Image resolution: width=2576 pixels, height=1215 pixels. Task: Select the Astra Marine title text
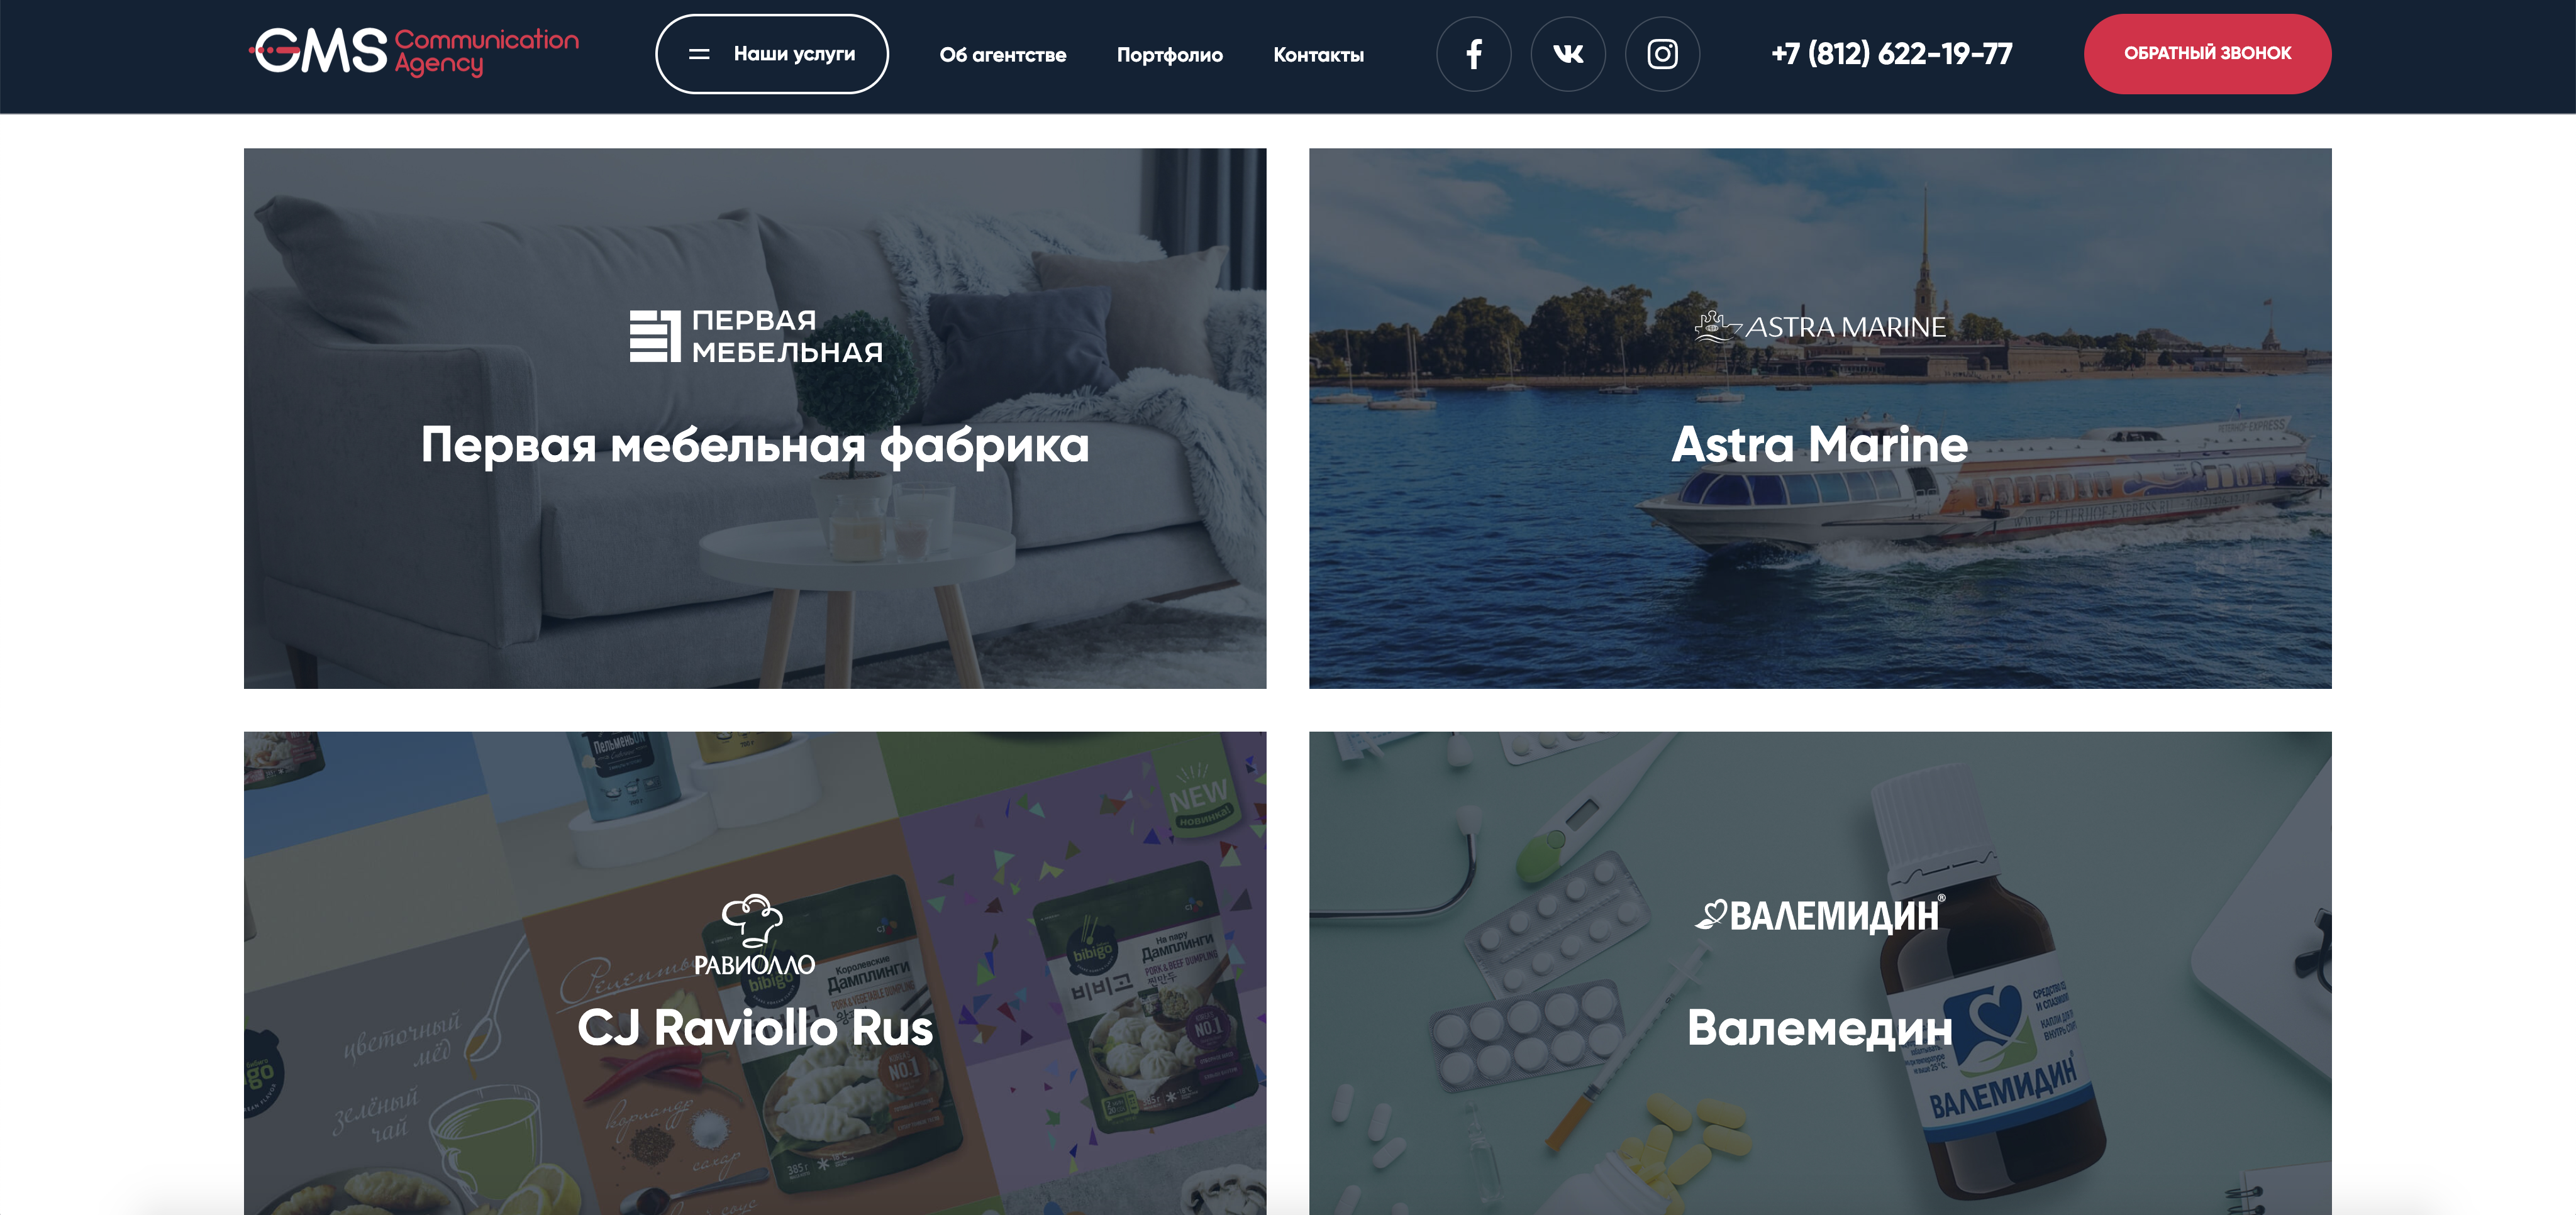1820,444
